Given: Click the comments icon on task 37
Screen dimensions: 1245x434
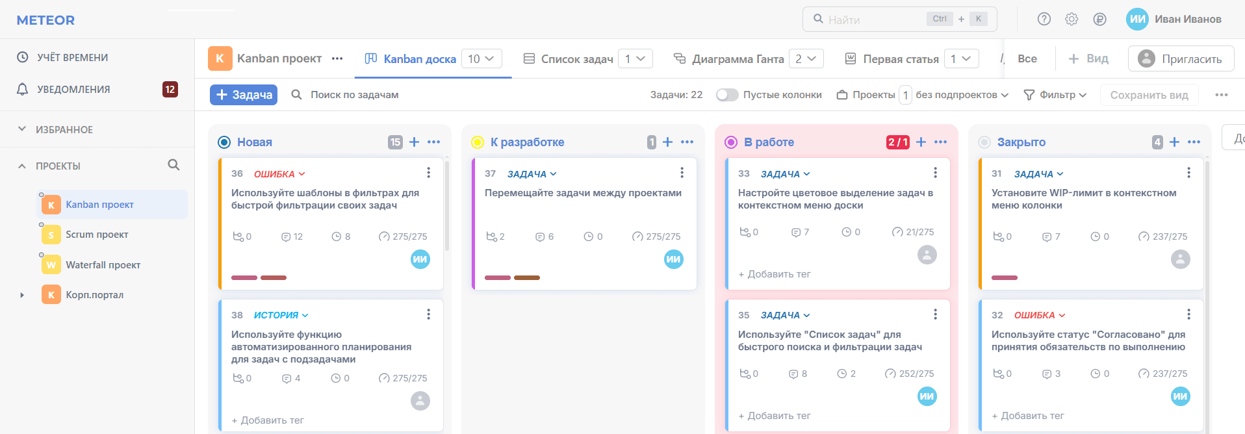Looking at the screenshot, I should click(539, 236).
